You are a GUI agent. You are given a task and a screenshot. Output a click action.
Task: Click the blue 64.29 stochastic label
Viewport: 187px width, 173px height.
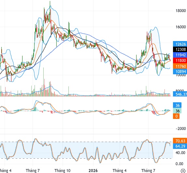(x=180, y=146)
